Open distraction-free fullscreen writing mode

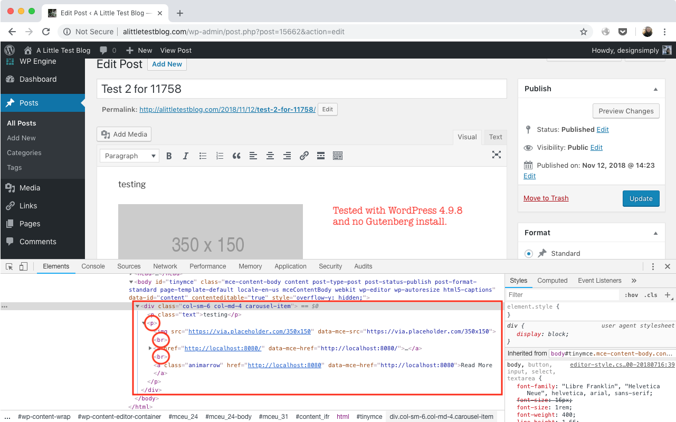496,155
